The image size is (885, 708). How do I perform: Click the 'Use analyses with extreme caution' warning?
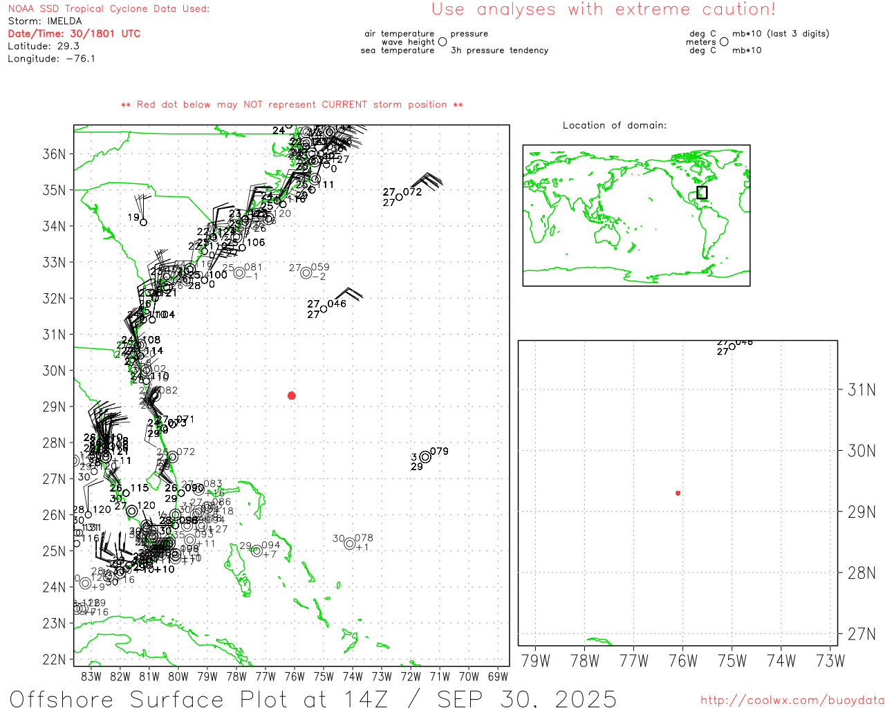pyautogui.click(x=604, y=10)
